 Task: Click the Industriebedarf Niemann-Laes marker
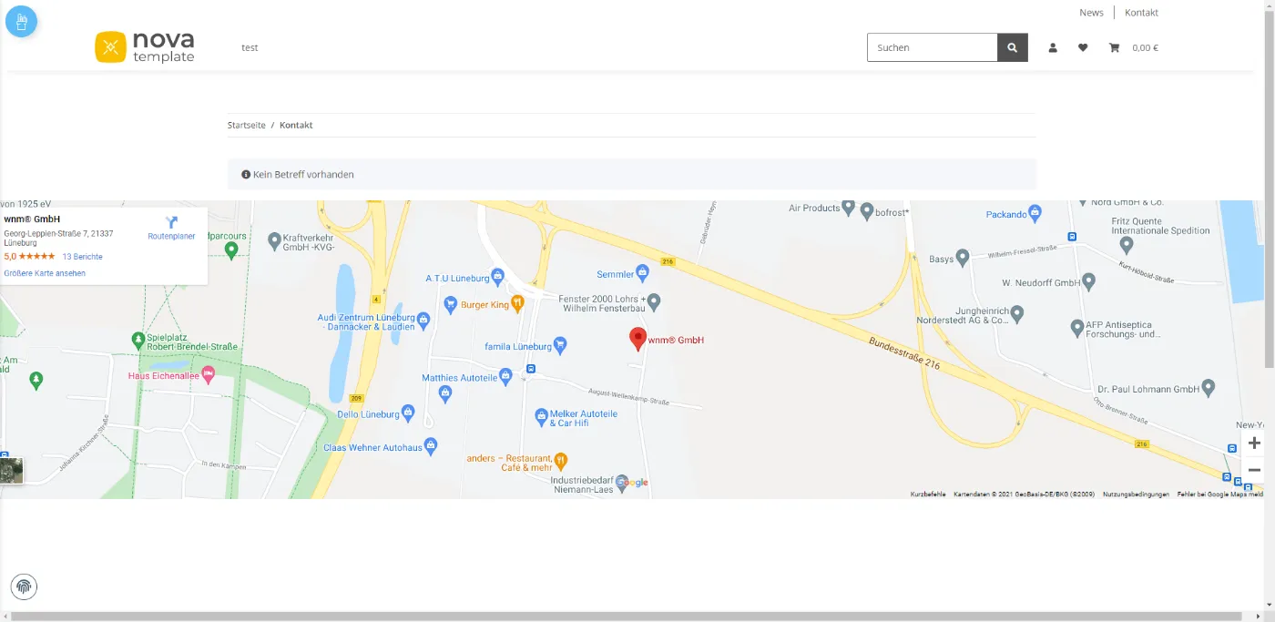622,482
